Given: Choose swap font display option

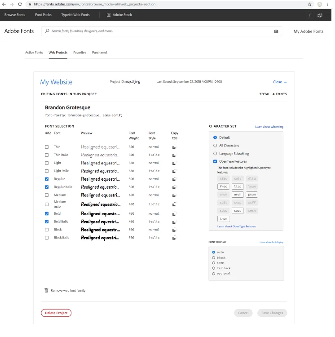Looking at the screenshot, I should [x=213, y=263].
